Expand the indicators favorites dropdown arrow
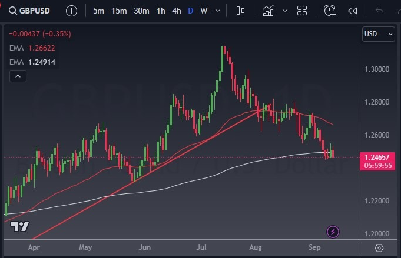 (x=286, y=11)
